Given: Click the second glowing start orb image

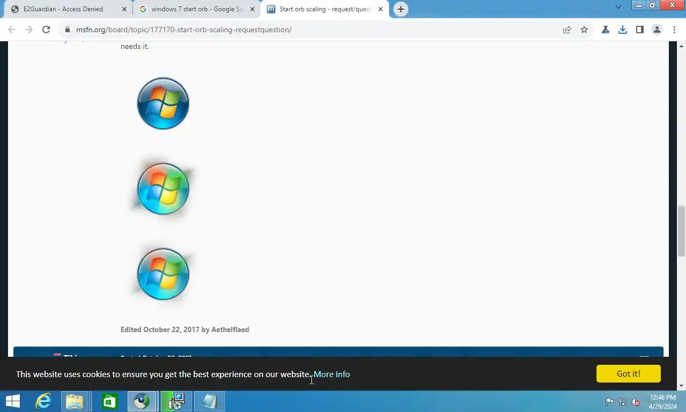Looking at the screenshot, I should [x=163, y=188].
